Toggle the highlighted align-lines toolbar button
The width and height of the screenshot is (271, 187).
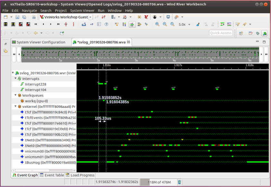coord(132,24)
